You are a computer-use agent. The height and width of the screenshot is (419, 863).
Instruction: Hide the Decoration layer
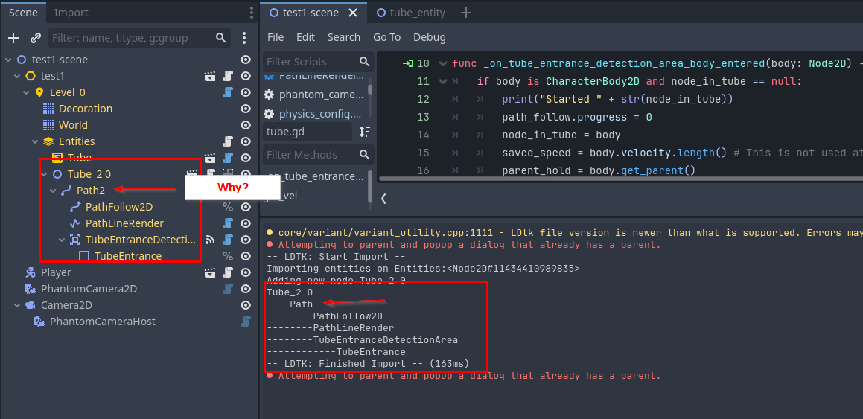point(246,109)
